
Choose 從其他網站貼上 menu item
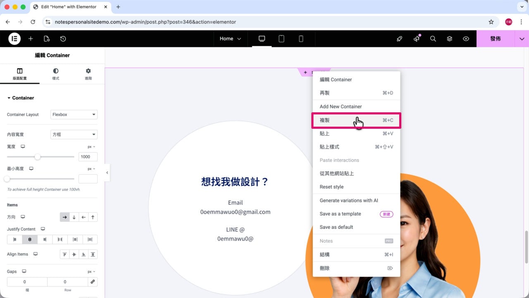click(x=356, y=173)
